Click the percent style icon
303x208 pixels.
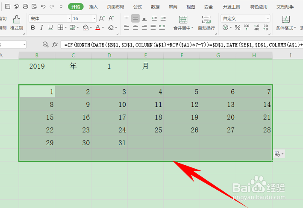point(238,27)
